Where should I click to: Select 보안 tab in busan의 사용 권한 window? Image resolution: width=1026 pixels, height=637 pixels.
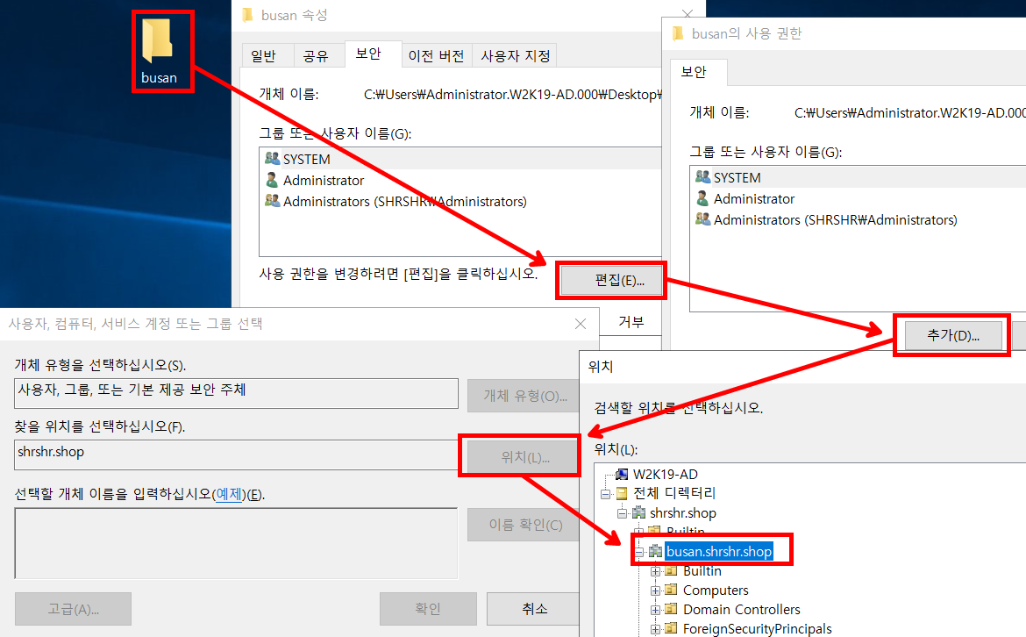click(697, 71)
